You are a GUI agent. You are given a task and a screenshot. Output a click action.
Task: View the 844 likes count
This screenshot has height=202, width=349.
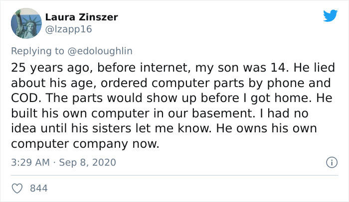[x=39, y=189]
